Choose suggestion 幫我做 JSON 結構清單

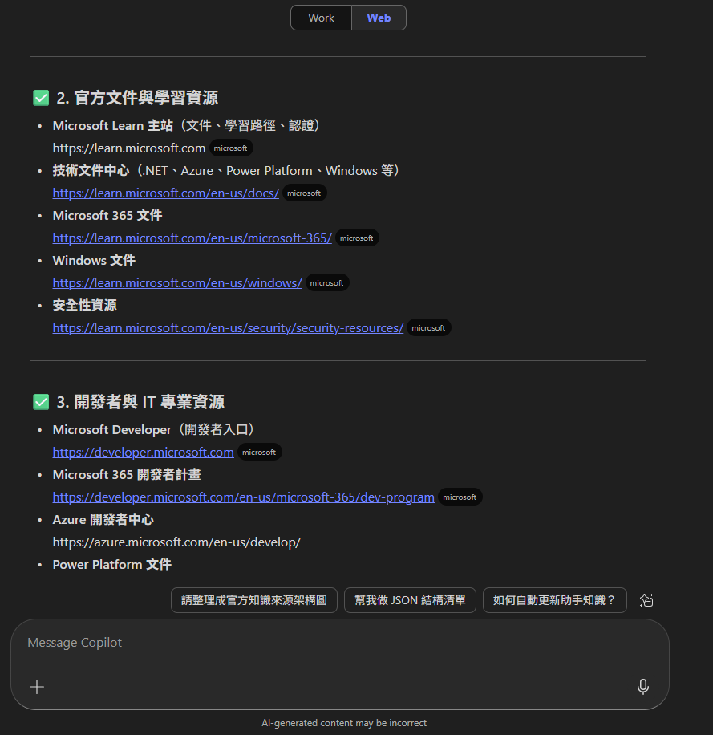(410, 600)
